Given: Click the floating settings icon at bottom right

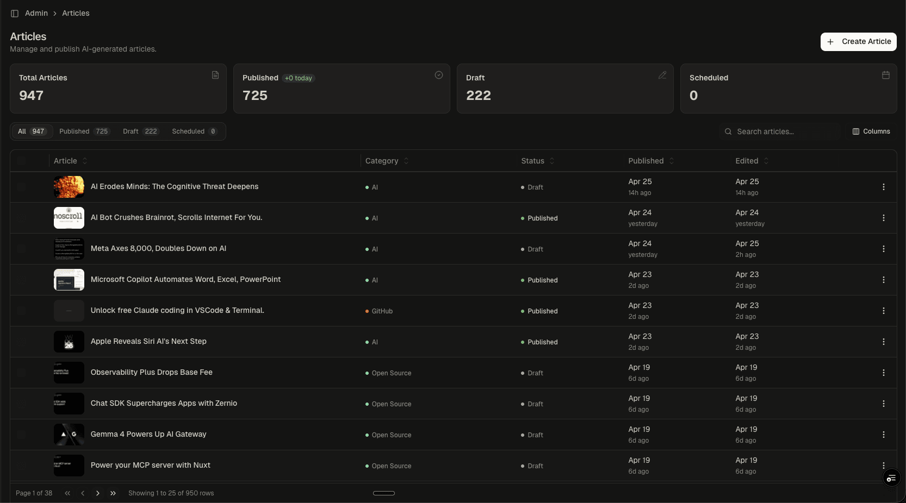Looking at the screenshot, I should point(891,478).
